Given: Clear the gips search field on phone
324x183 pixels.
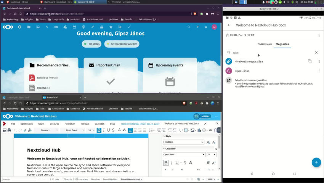Looking at the screenshot, I should (x=316, y=53).
